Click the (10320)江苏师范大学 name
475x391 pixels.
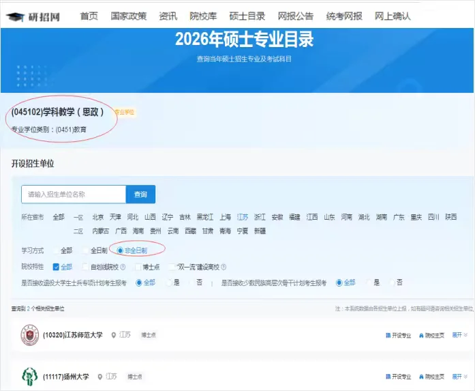[x=73, y=335]
